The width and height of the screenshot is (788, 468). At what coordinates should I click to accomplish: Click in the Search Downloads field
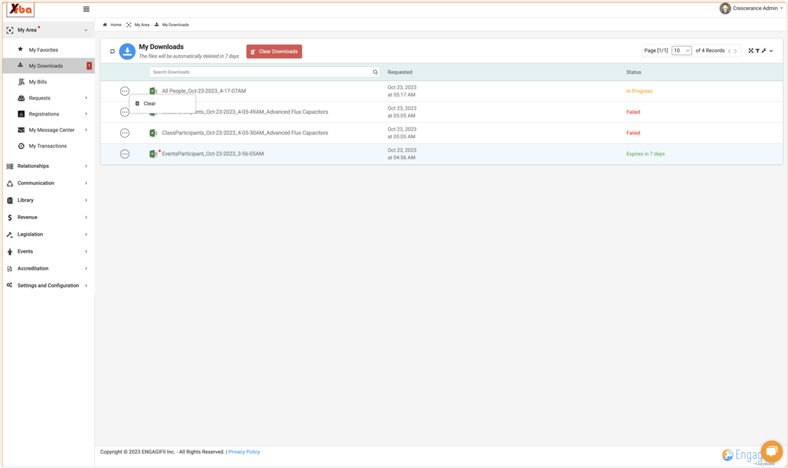260,72
